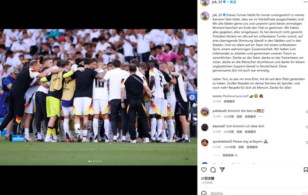Open the more options ellipsis in the header
This screenshot has height=195, width=308.
coord(305,2)
